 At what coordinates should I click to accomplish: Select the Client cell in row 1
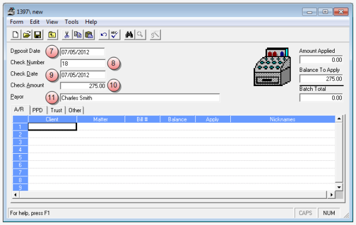[x=52, y=126]
